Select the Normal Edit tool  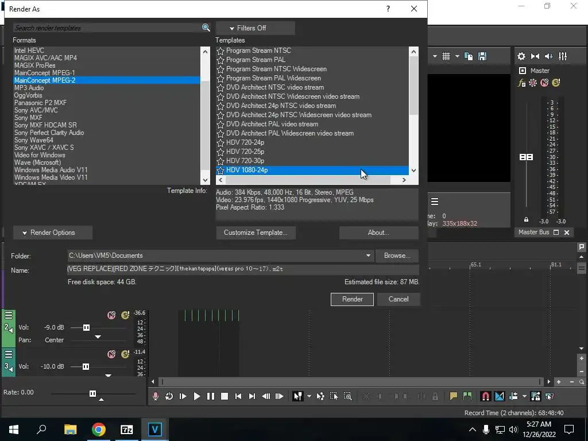[x=298, y=396]
